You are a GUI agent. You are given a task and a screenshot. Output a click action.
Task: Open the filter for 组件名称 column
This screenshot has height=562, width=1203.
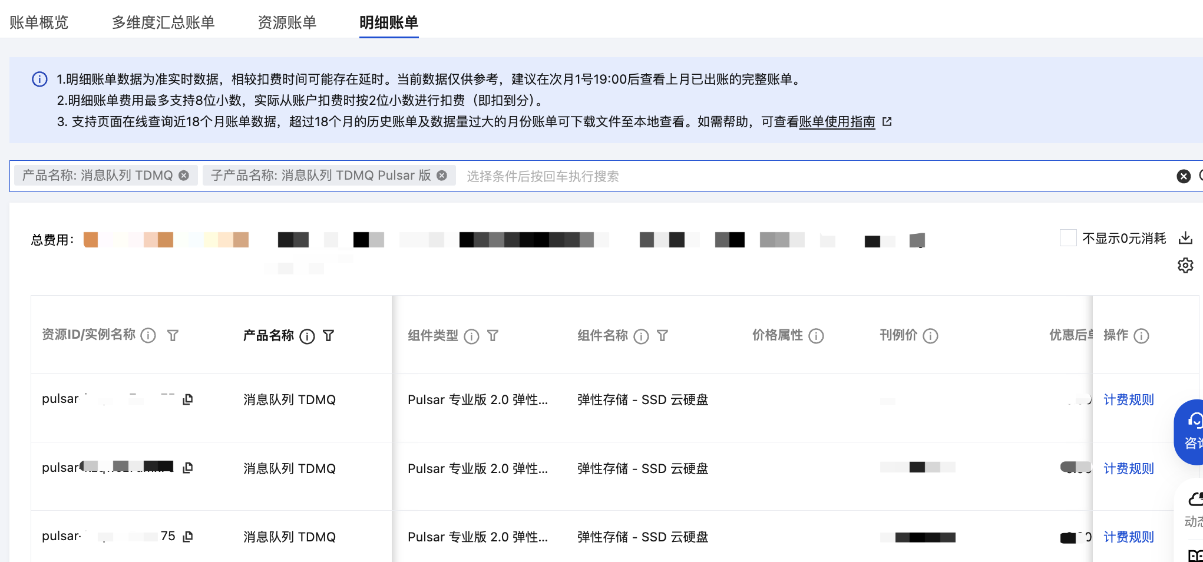[663, 336]
